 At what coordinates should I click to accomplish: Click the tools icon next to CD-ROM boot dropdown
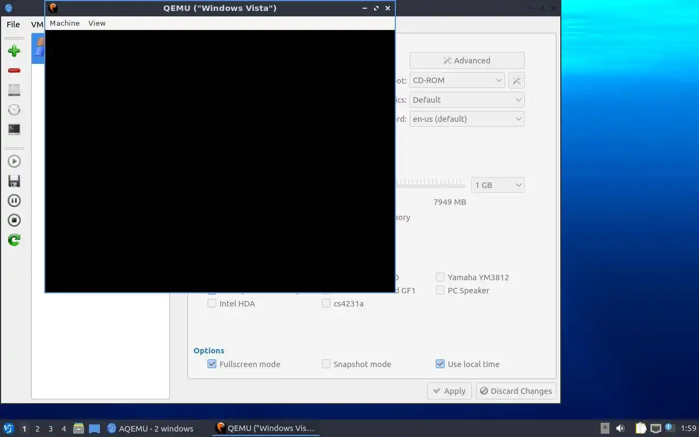point(517,80)
